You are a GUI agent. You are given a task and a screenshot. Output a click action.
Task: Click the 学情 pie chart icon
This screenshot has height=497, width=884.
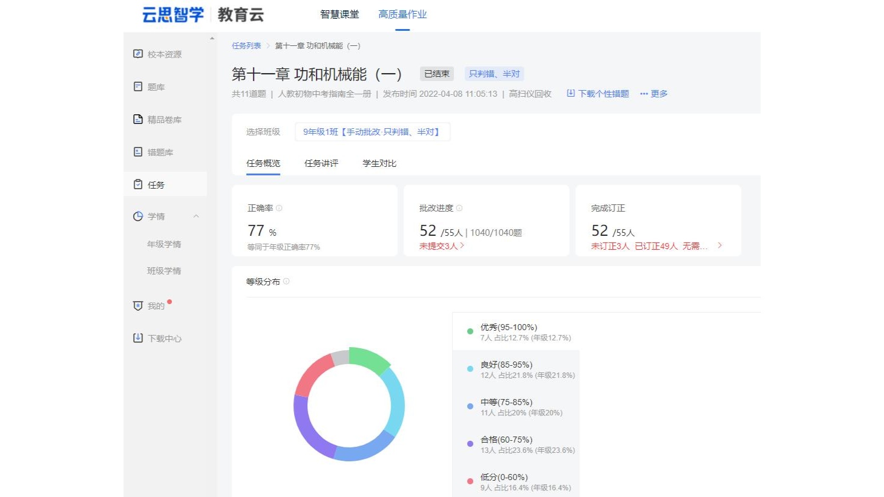tap(138, 216)
